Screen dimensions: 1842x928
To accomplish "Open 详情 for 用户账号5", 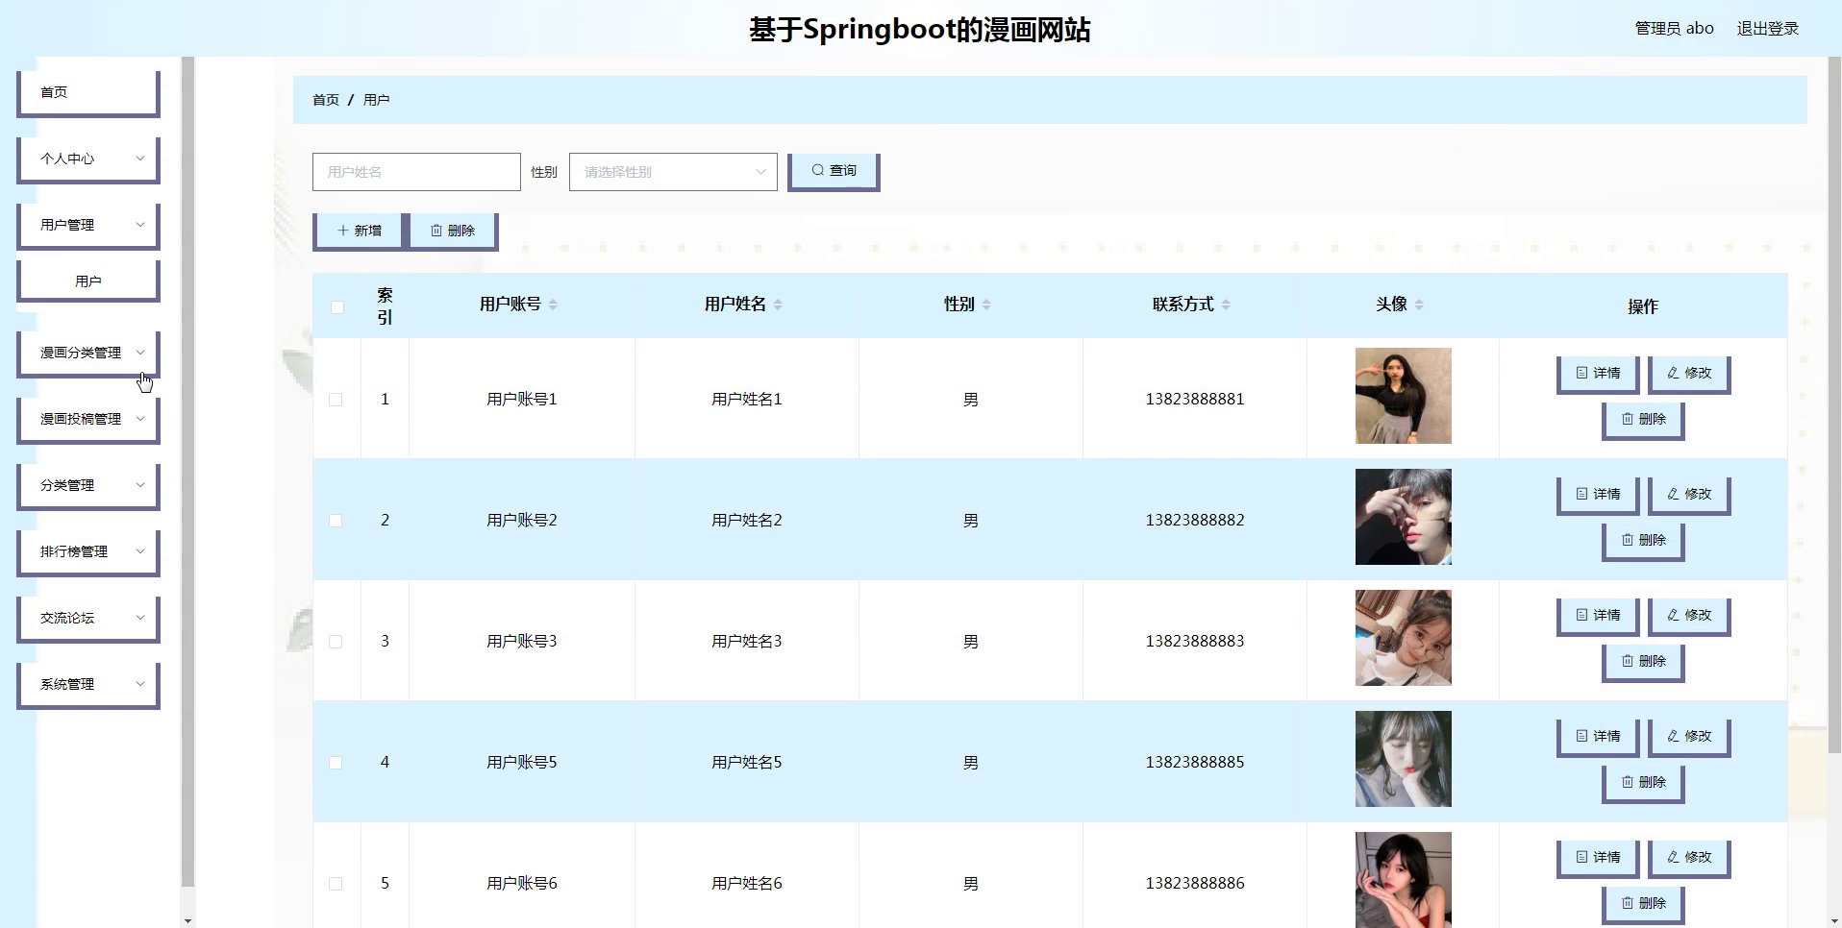I will click(1598, 738).
